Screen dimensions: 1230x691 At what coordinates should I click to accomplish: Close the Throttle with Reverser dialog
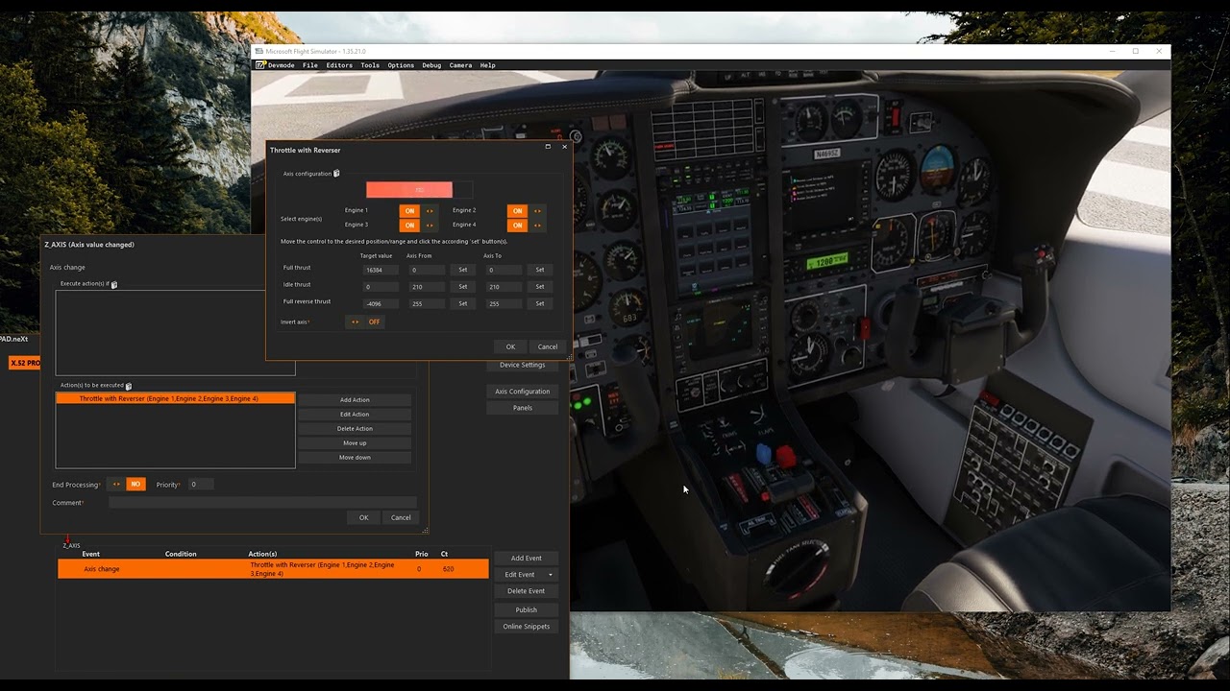pos(564,147)
